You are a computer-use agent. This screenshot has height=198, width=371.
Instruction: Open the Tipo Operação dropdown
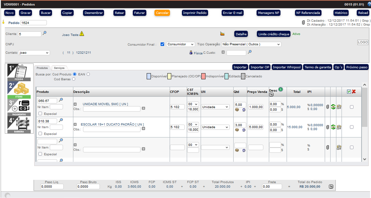(x=251, y=44)
